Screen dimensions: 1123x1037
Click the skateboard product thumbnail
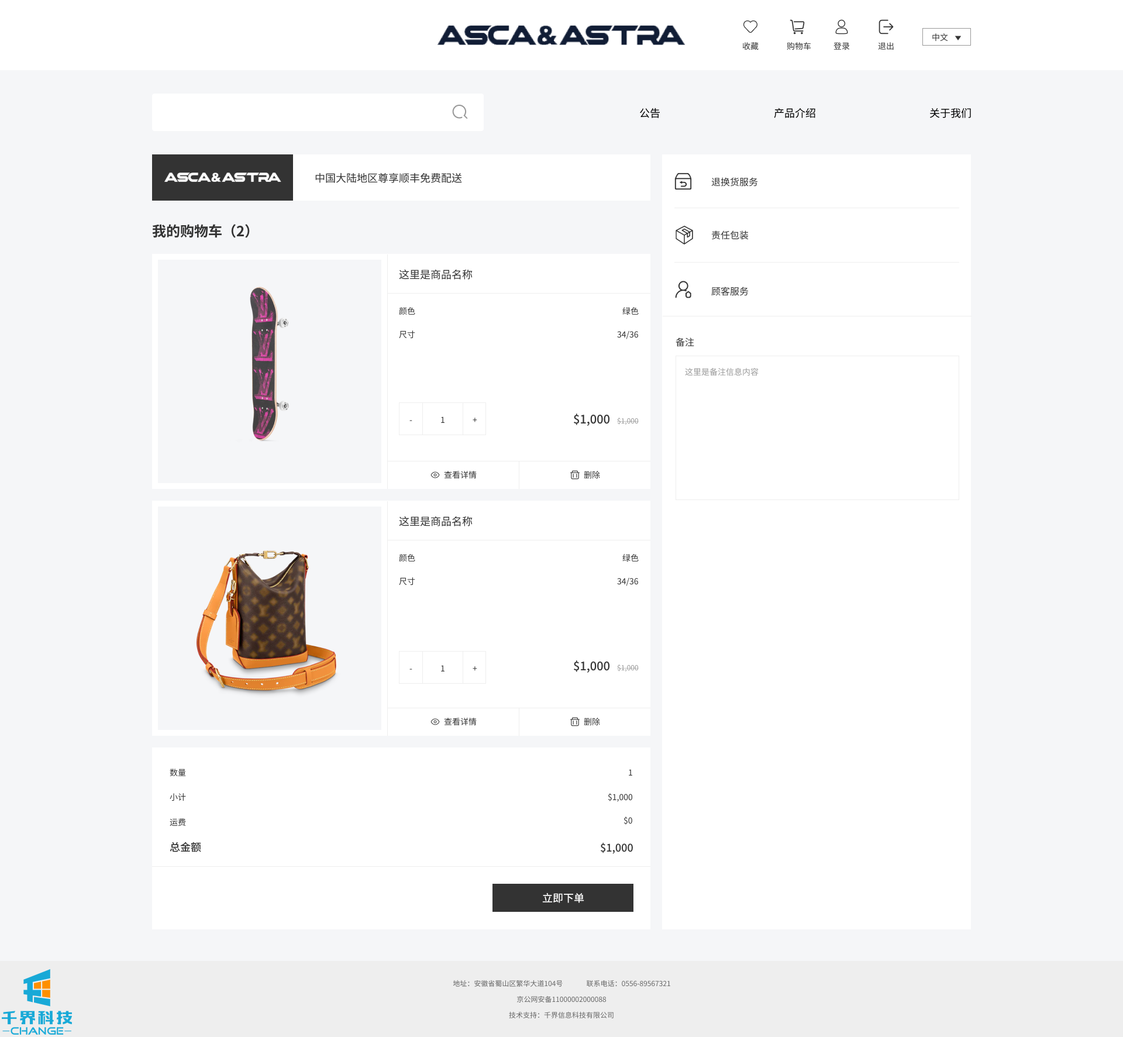(269, 371)
